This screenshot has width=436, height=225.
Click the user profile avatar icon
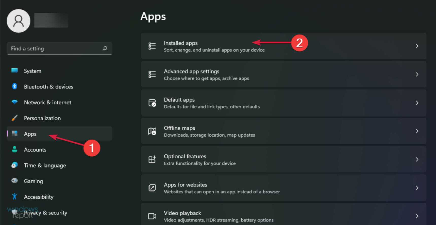pyautogui.click(x=19, y=21)
